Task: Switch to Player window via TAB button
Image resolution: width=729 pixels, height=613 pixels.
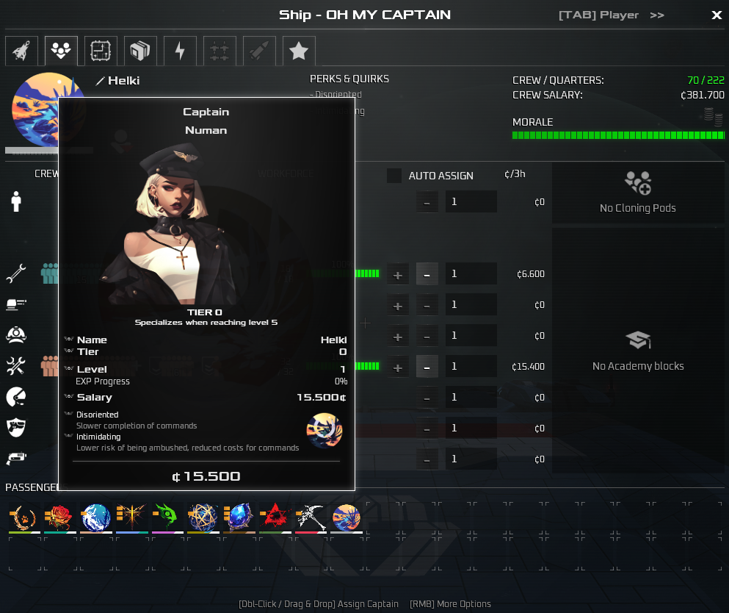Action: pyautogui.click(x=611, y=15)
